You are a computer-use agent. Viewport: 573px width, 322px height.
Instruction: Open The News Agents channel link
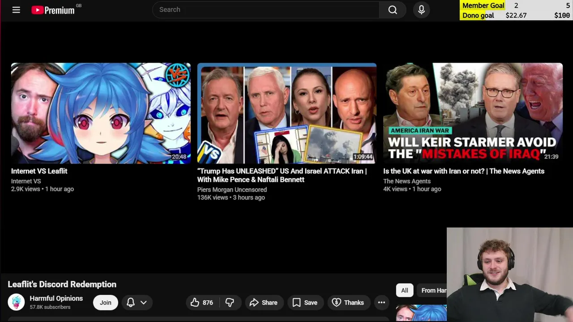click(407, 181)
